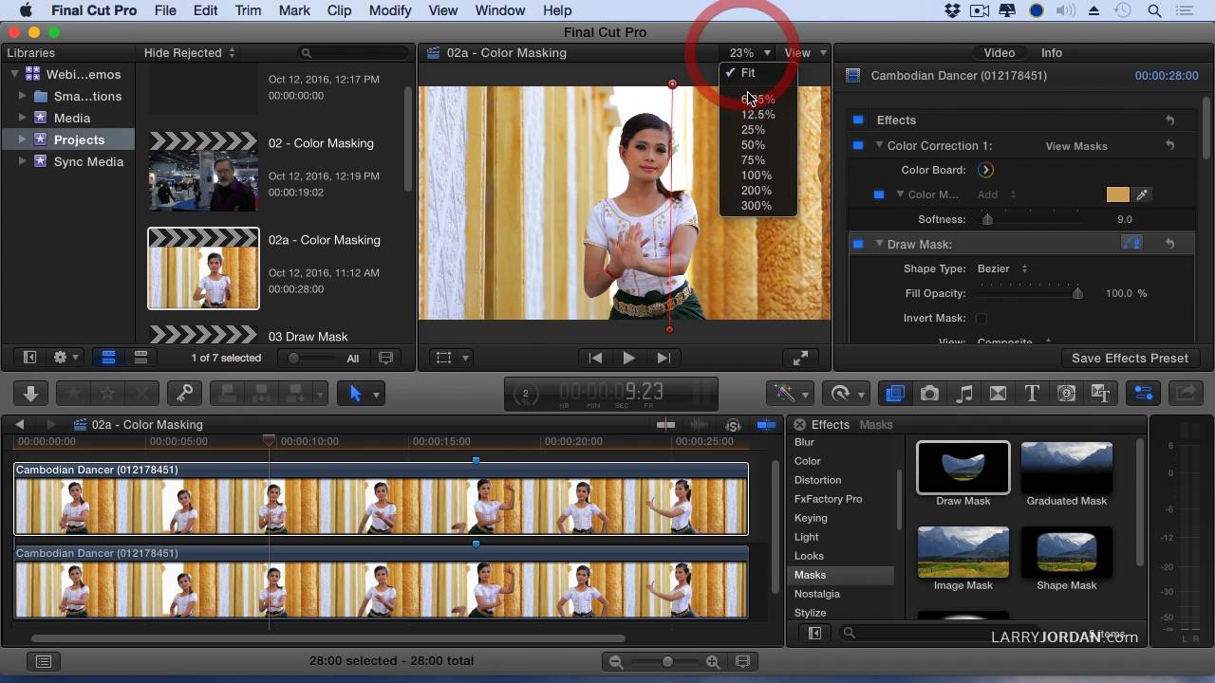The width and height of the screenshot is (1215, 683).
Task: Open the Generators browser
Action: (1066, 393)
